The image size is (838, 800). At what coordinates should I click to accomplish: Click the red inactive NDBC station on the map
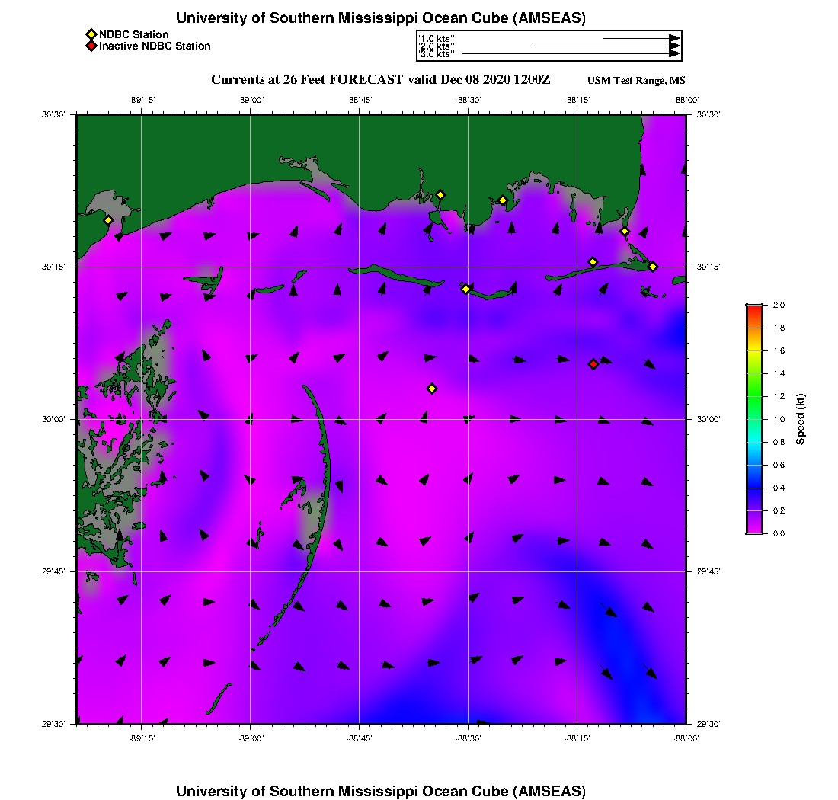point(593,363)
